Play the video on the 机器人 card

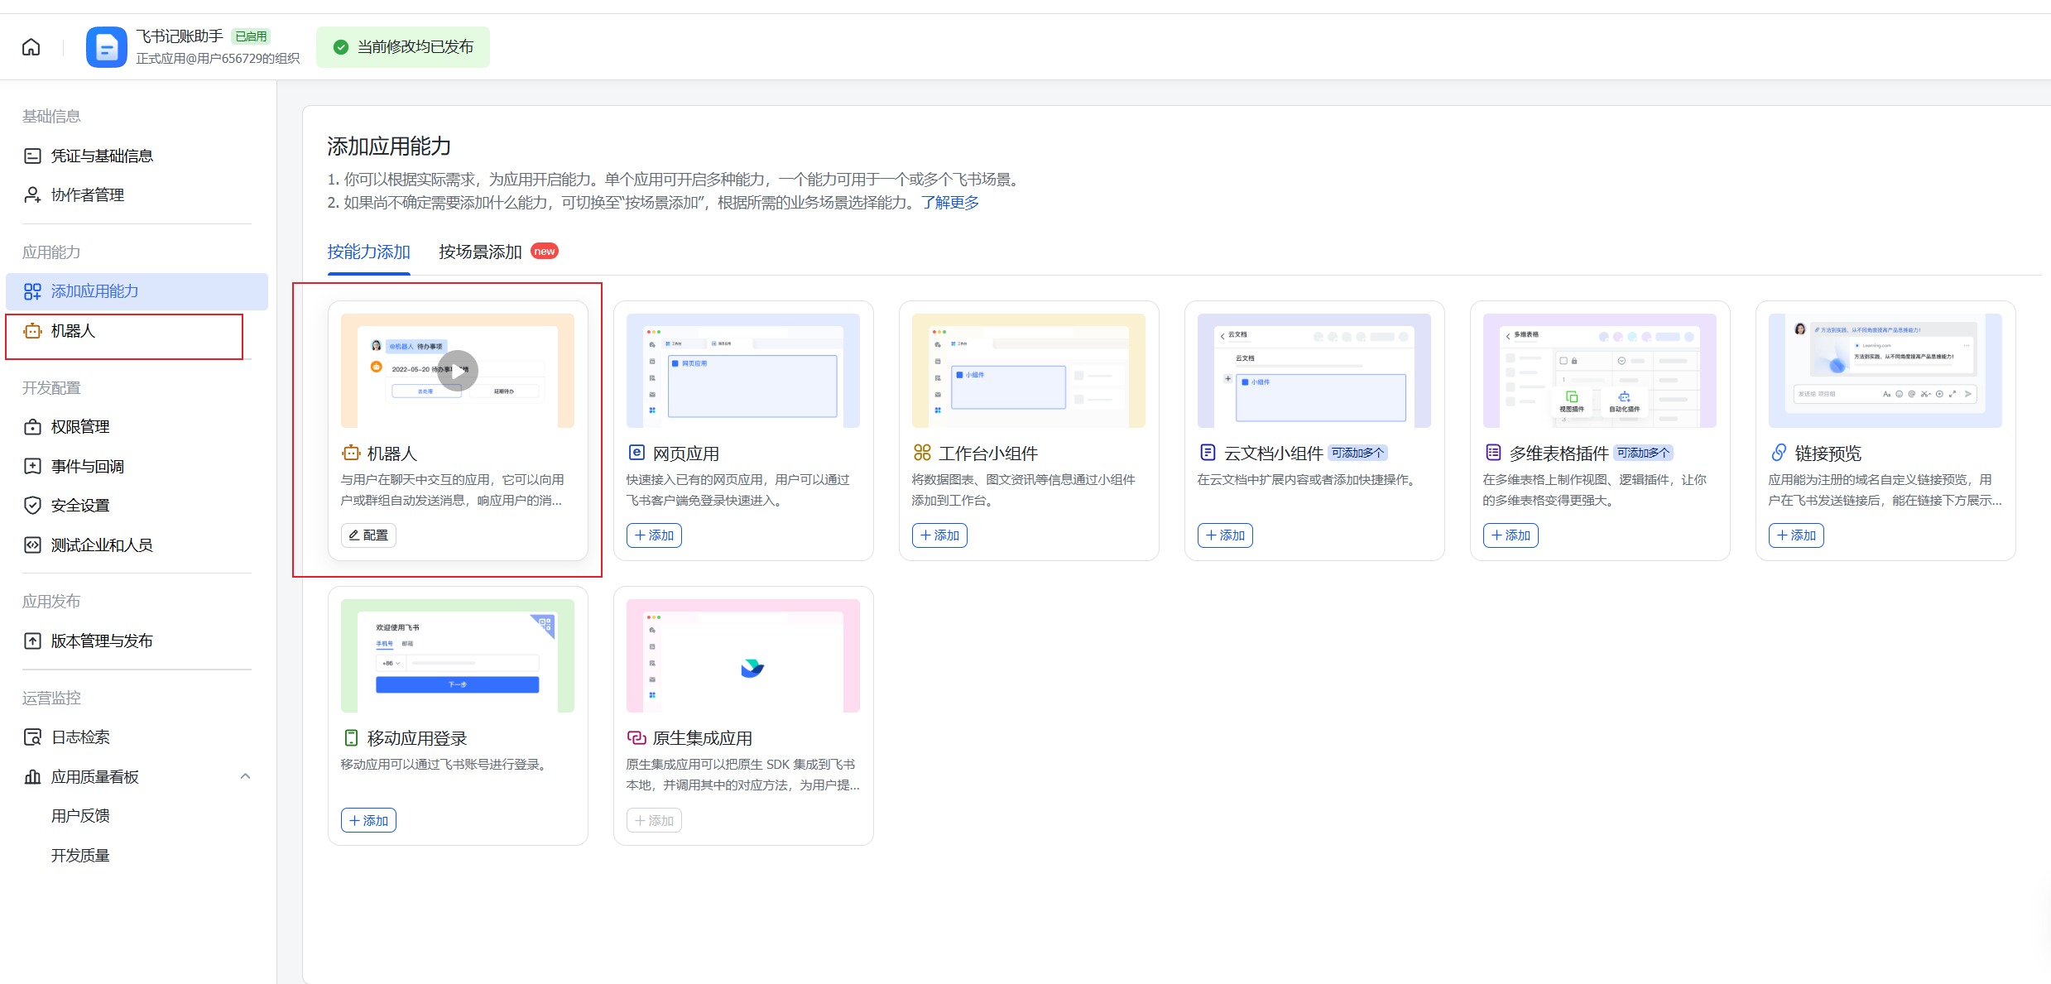458,371
